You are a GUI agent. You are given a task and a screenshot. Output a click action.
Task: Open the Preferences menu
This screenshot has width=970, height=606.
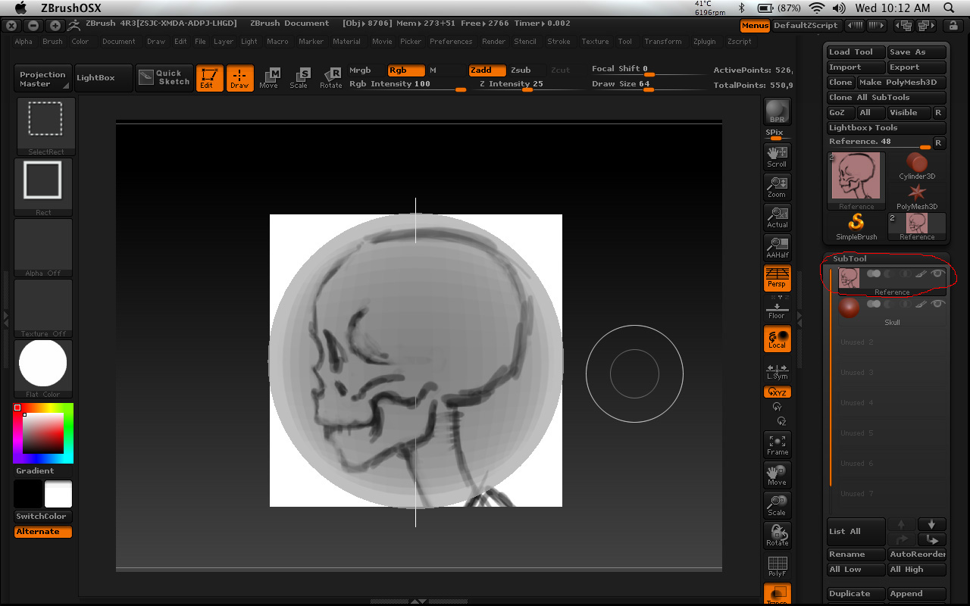click(451, 42)
